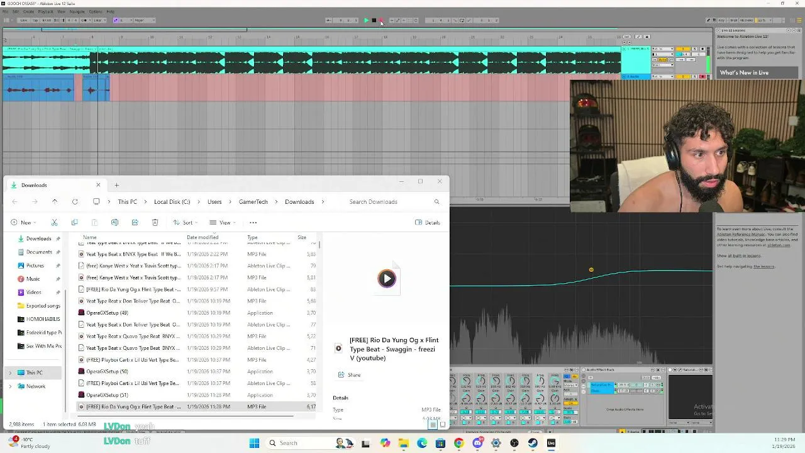Expand the This PC tree node
805x453 pixels.
tap(9, 372)
